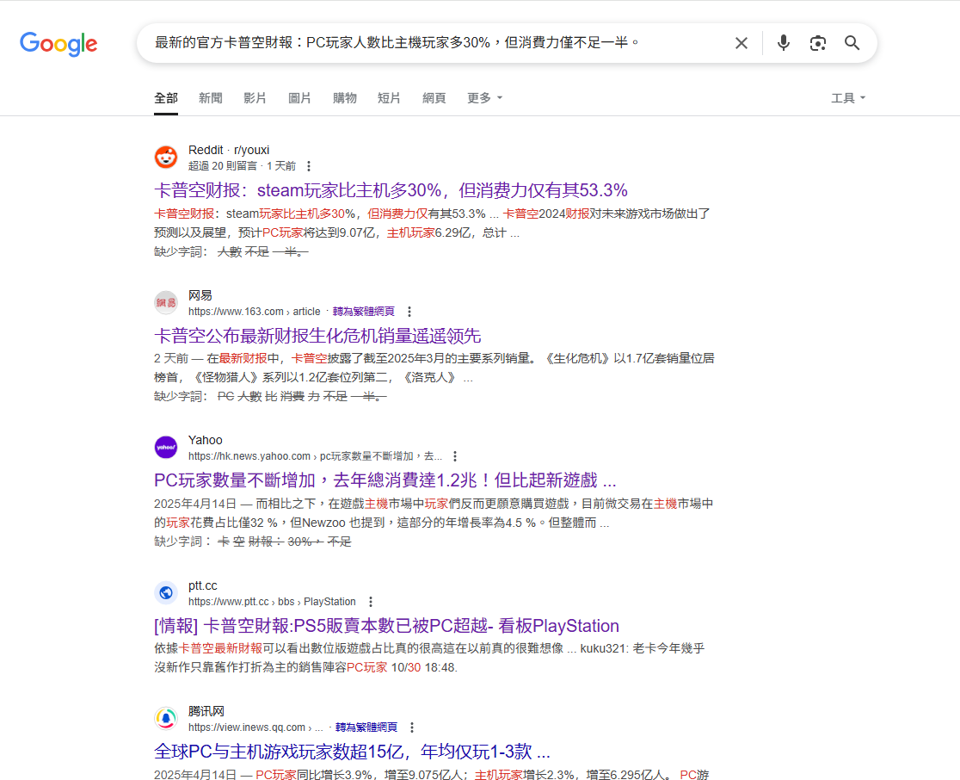This screenshot has height=780, width=960.
Task: Open the 圖片 results tab
Action: pyautogui.click(x=300, y=98)
